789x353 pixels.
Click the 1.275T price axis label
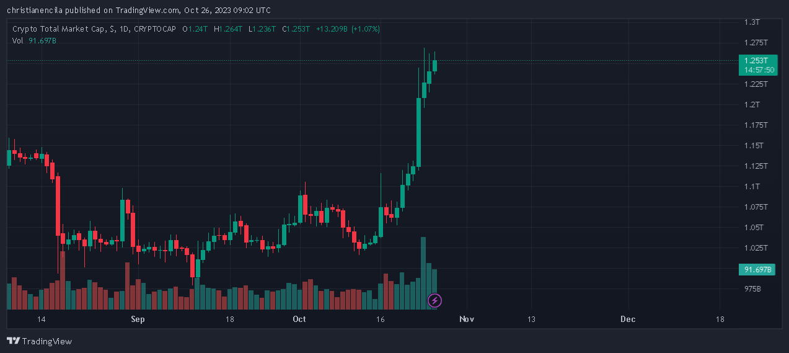pyautogui.click(x=756, y=43)
